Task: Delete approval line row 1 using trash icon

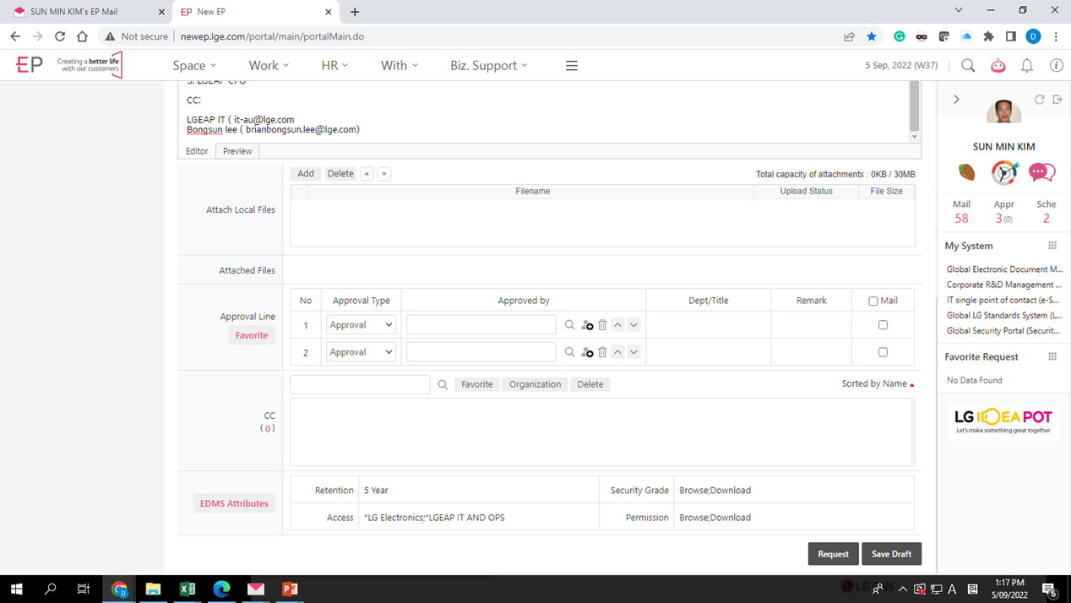Action: [x=602, y=325]
